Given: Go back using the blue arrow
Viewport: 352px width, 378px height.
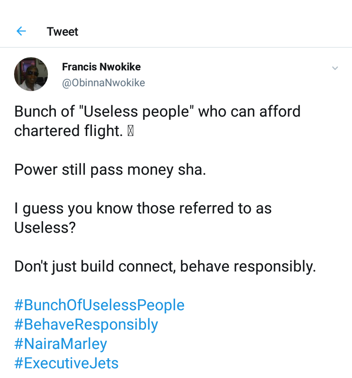Looking at the screenshot, I should (21, 31).
